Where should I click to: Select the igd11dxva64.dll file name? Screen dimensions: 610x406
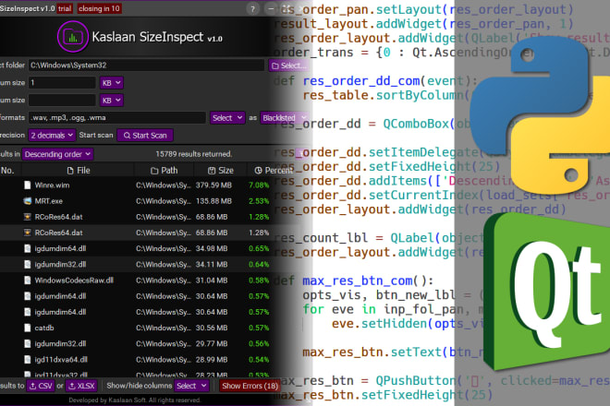(x=61, y=360)
